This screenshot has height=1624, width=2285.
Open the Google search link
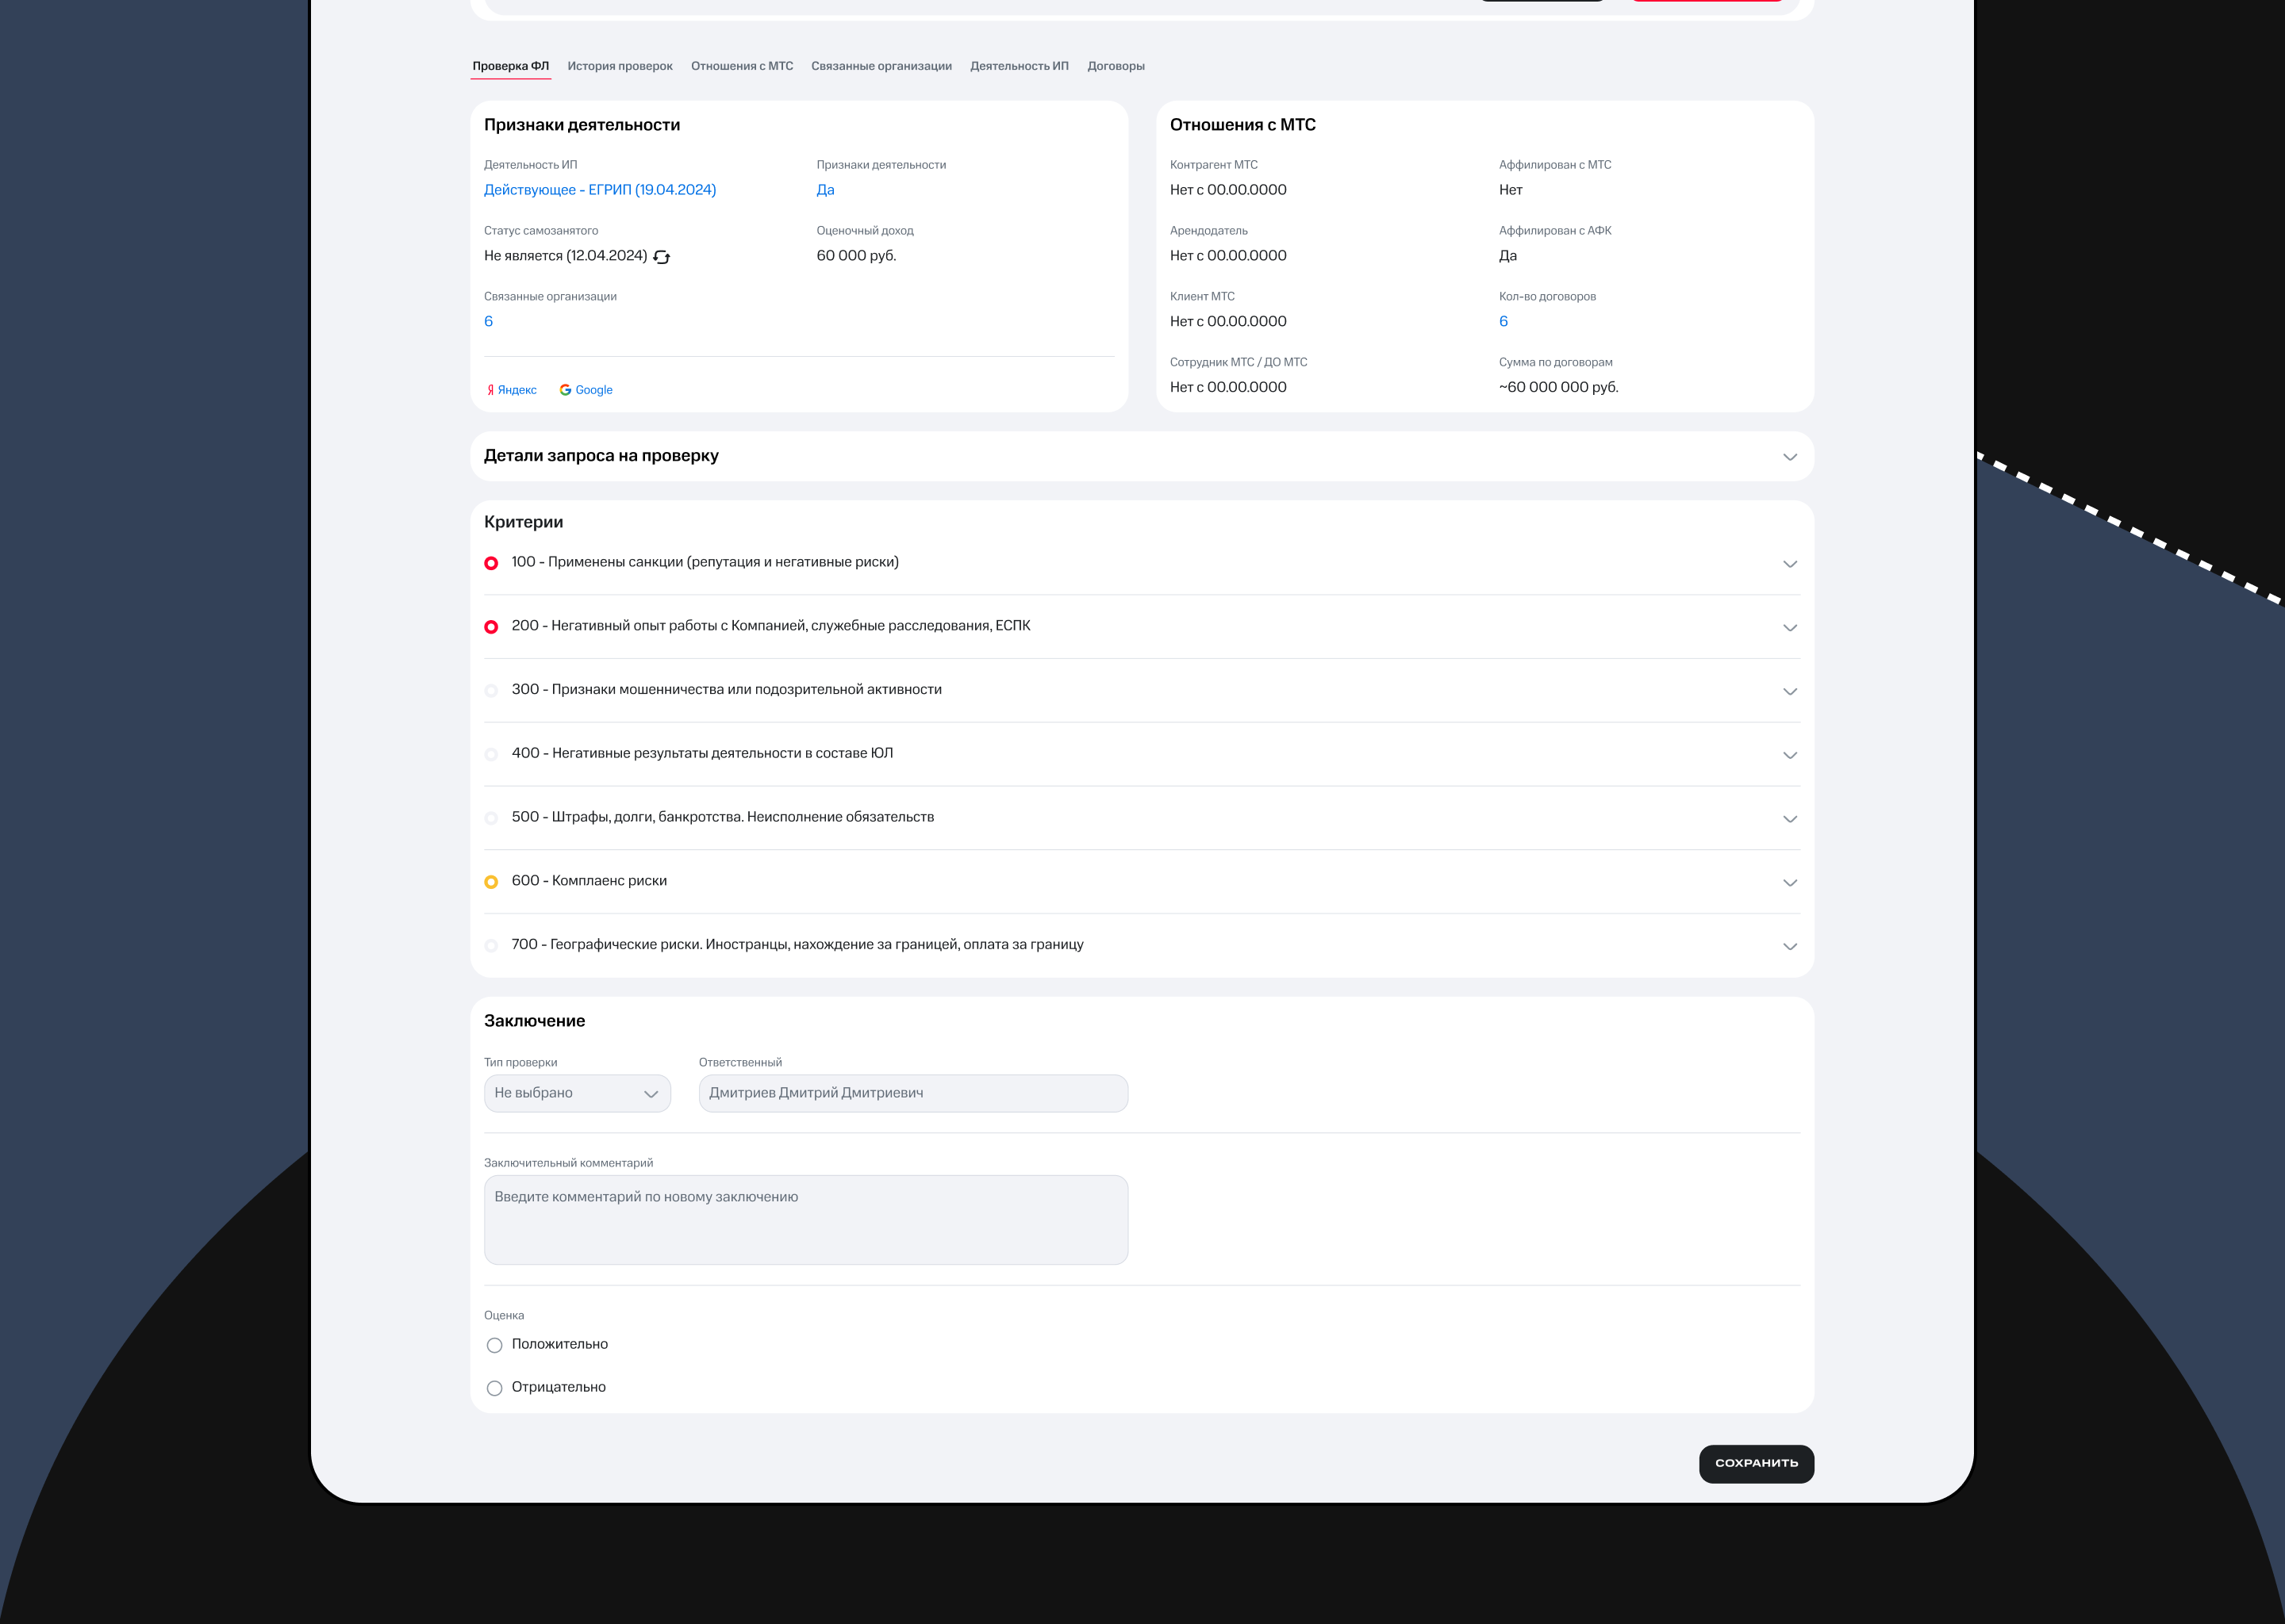pos(586,390)
